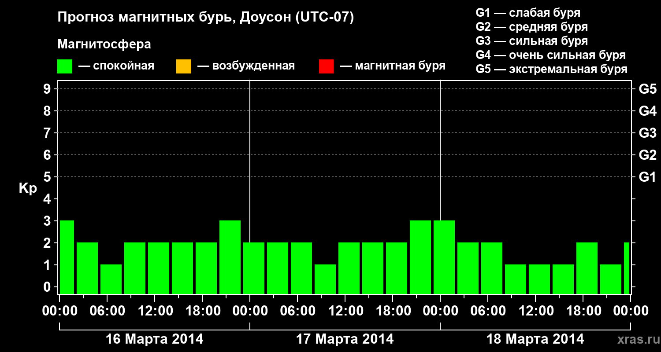Click the Kp 1 bar above 12:00 on 18 March

(539, 279)
